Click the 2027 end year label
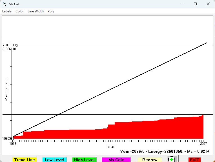 (203, 143)
